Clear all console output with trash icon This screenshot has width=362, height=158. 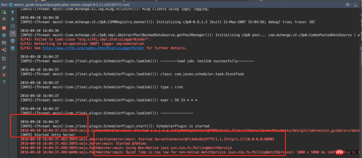[13, 48]
